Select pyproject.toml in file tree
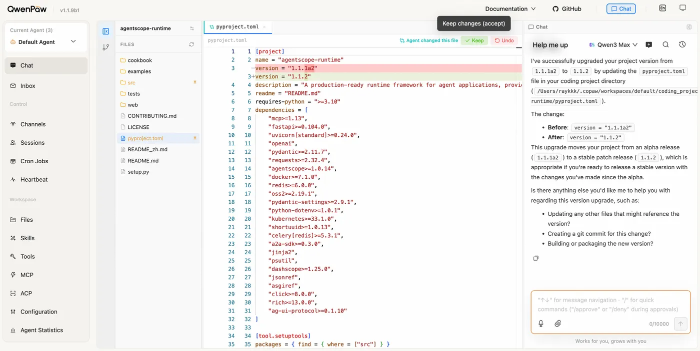The height and width of the screenshot is (351, 700). coord(158,138)
